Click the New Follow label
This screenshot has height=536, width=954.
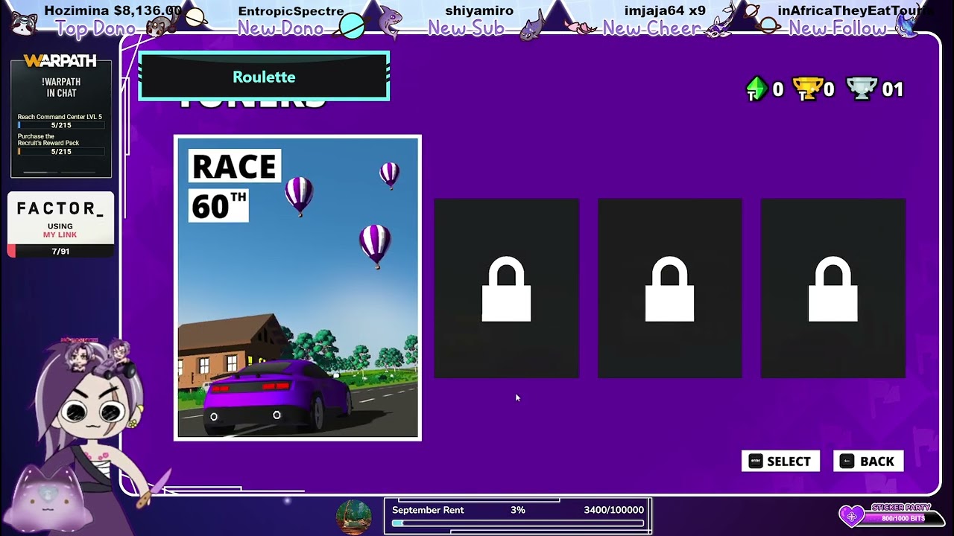coord(838,29)
